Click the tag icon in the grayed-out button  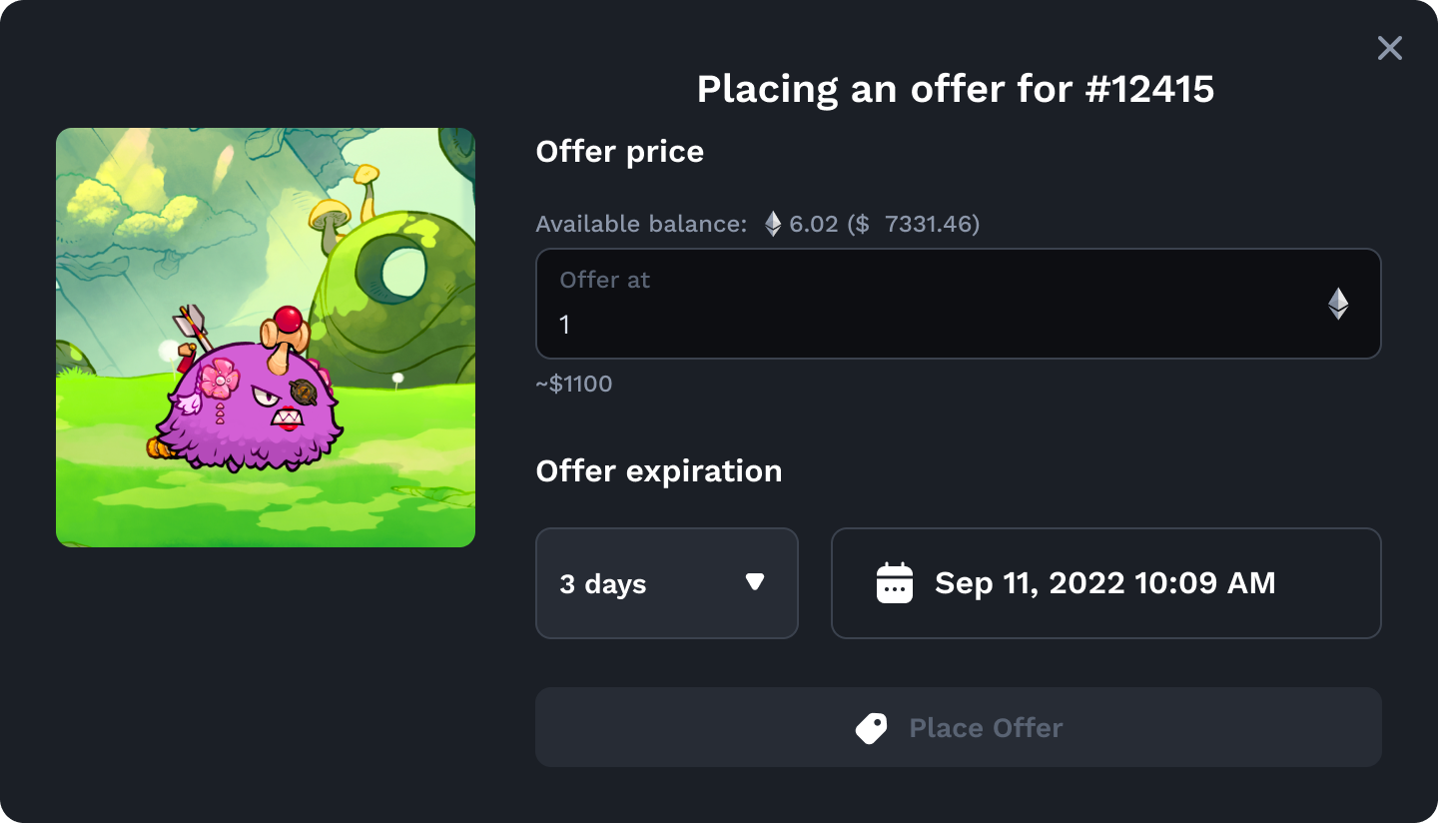[871, 728]
